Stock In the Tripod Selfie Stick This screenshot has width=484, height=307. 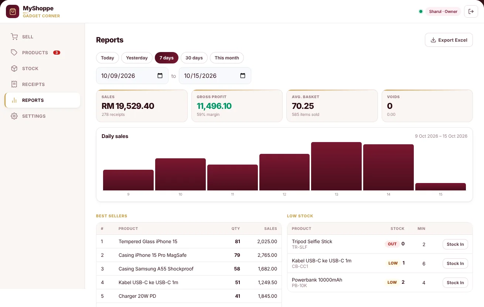pyautogui.click(x=455, y=244)
